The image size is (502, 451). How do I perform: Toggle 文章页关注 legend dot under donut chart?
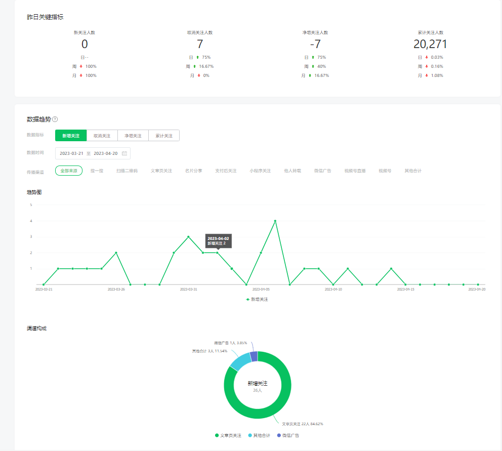click(x=217, y=435)
